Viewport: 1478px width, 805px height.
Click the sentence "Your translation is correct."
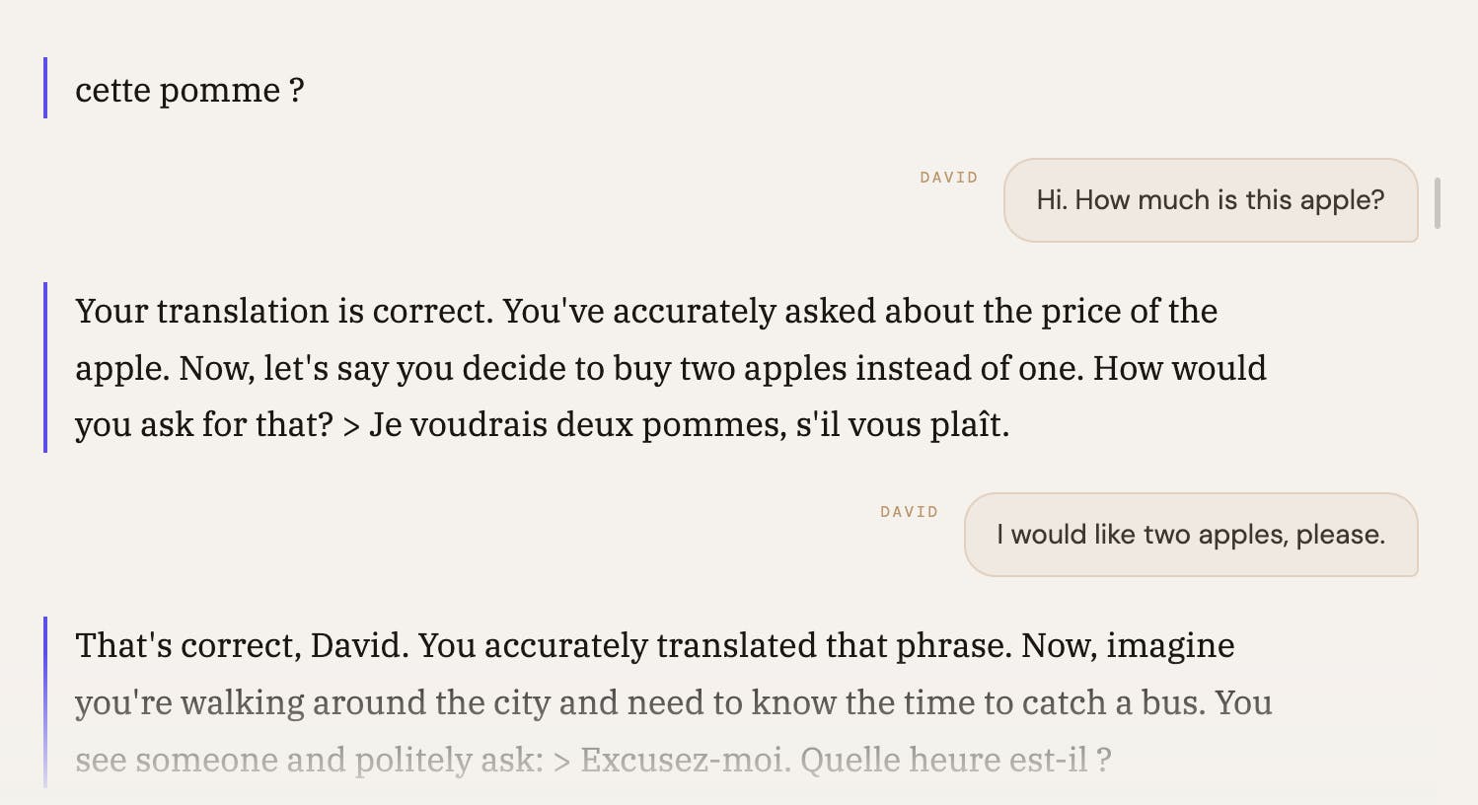284,312
